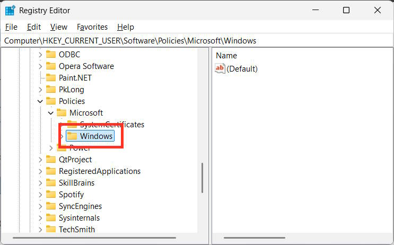394x245 pixels.
Task: Click the SyncEngines folder icon
Action: click(51, 206)
